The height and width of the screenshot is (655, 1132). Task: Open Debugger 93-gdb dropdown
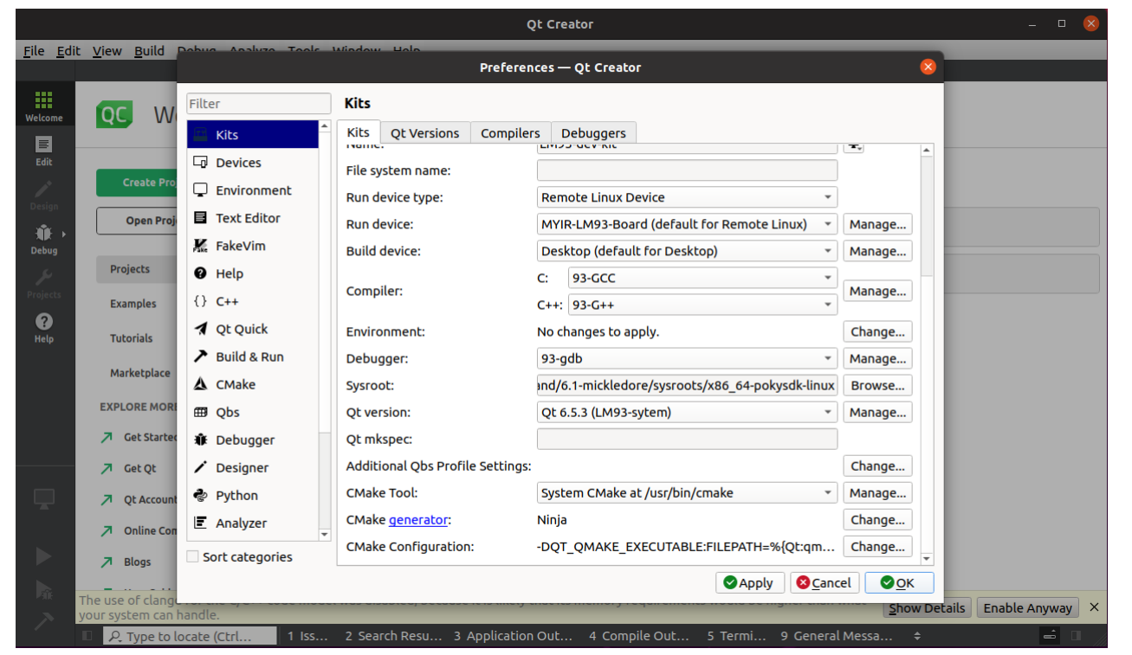point(687,358)
